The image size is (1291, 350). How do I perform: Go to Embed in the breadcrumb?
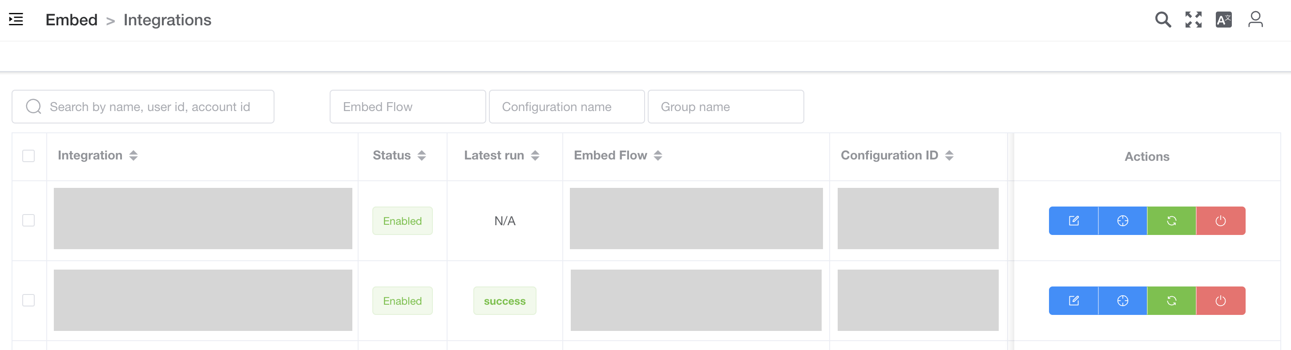coord(71,20)
